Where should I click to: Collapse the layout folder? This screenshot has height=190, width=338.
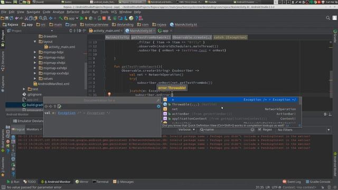pyautogui.click(x=35, y=42)
